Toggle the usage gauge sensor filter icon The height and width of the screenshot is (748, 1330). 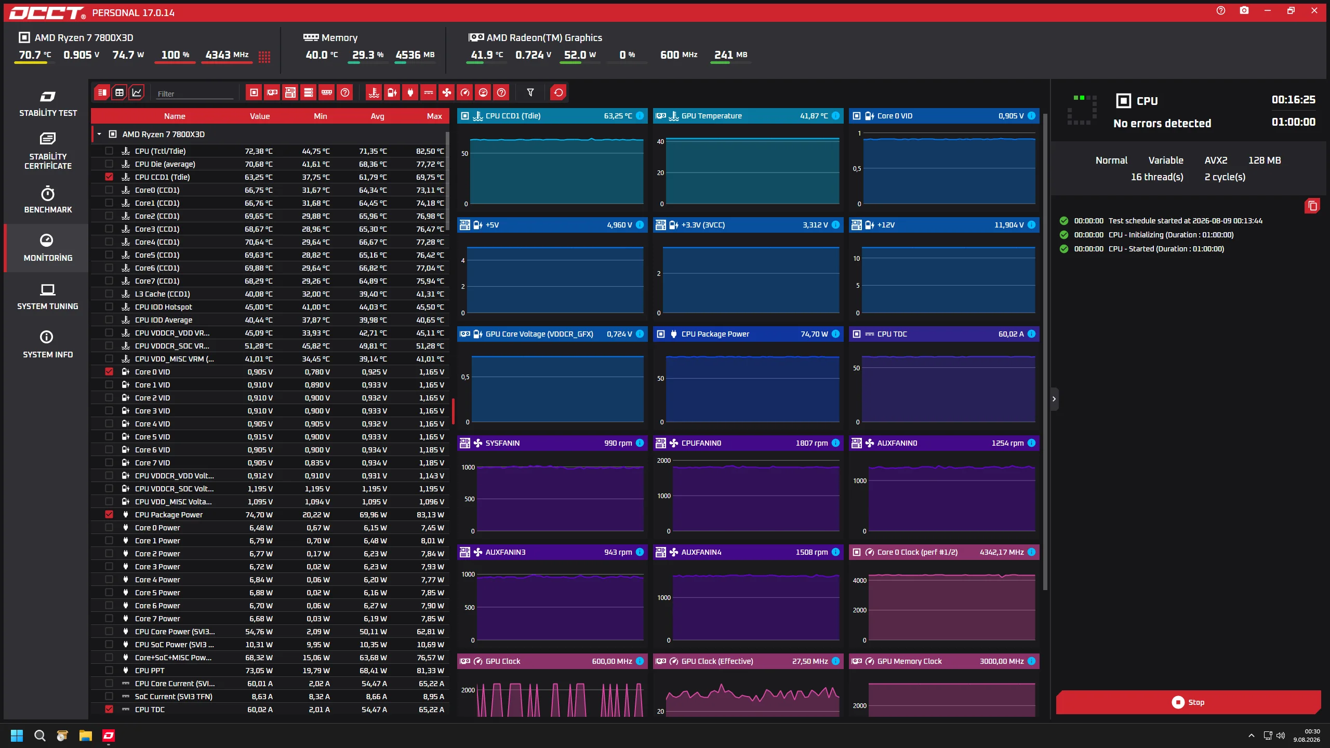point(483,92)
